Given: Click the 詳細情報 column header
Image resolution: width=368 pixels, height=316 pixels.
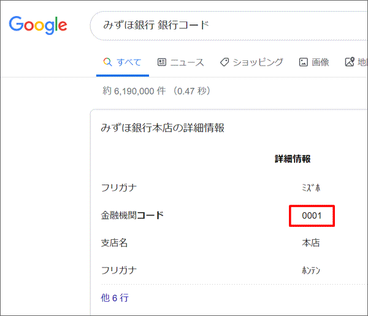Looking at the screenshot, I should click(293, 159).
